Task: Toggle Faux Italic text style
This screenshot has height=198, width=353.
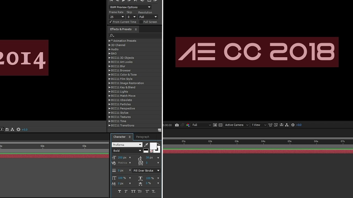Action: coord(126,191)
